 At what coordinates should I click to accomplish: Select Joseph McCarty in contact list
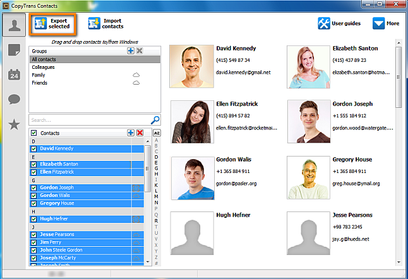tap(87, 258)
